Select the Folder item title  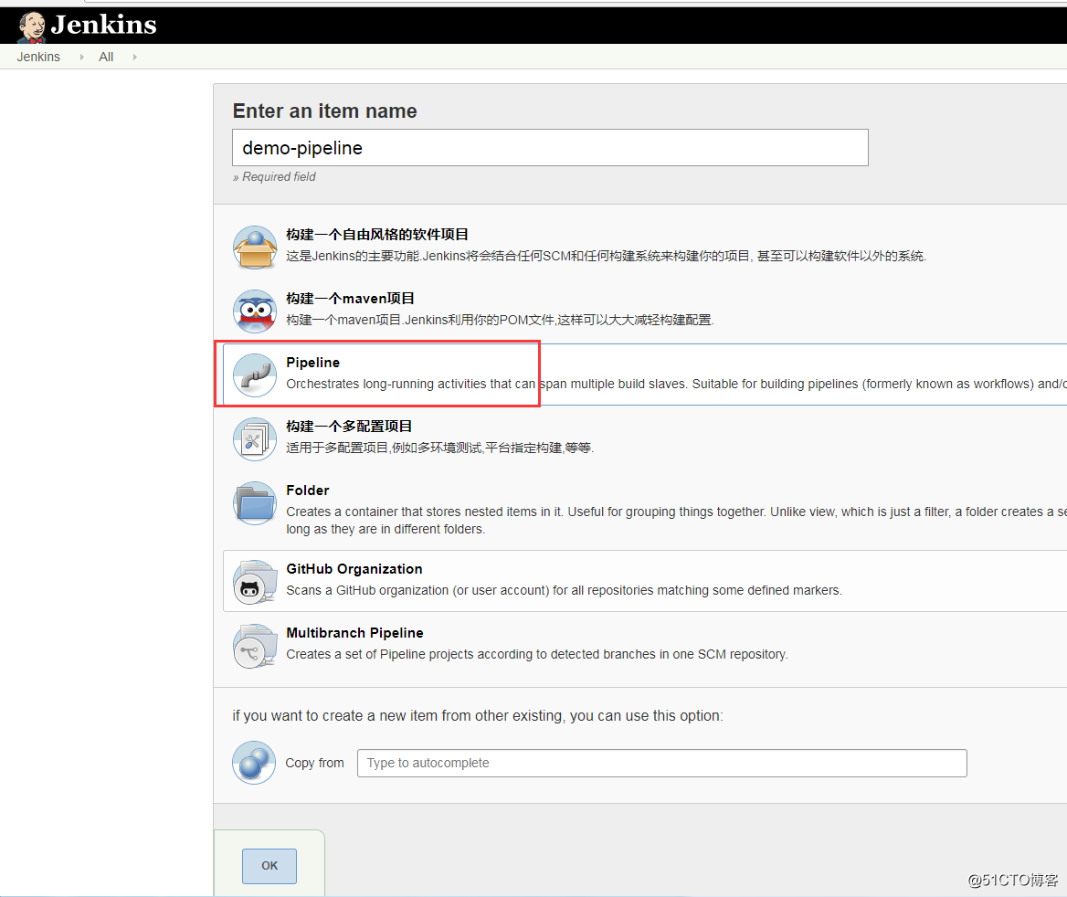pyautogui.click(x=307, y=491)
